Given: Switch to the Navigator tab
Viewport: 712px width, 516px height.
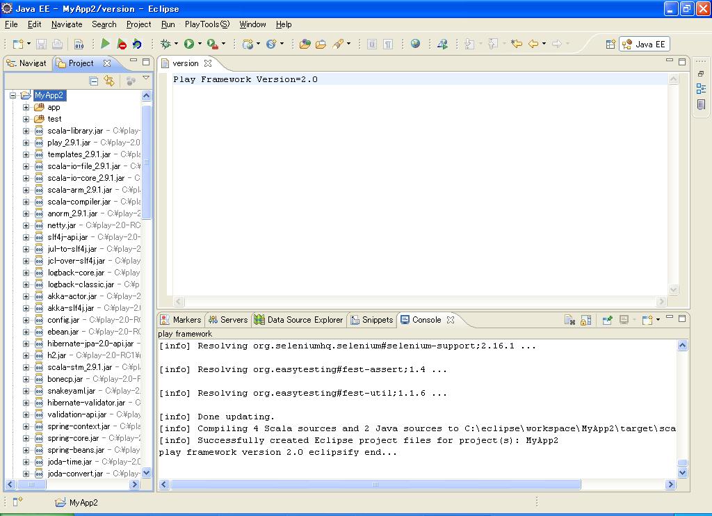Looking at the screenshot, I should [27, 63].
